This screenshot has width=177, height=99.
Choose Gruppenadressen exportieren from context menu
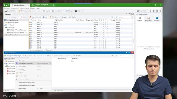[x=27, y=82]
